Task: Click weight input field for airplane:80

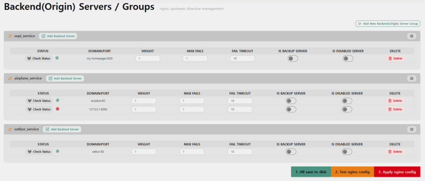Action: [144, 101]
